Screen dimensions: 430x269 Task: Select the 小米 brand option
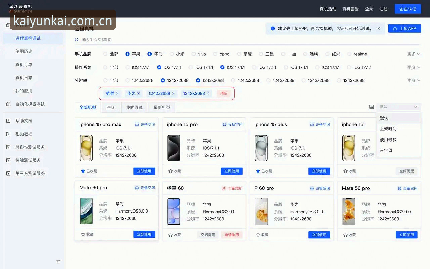tap(172, 54)
